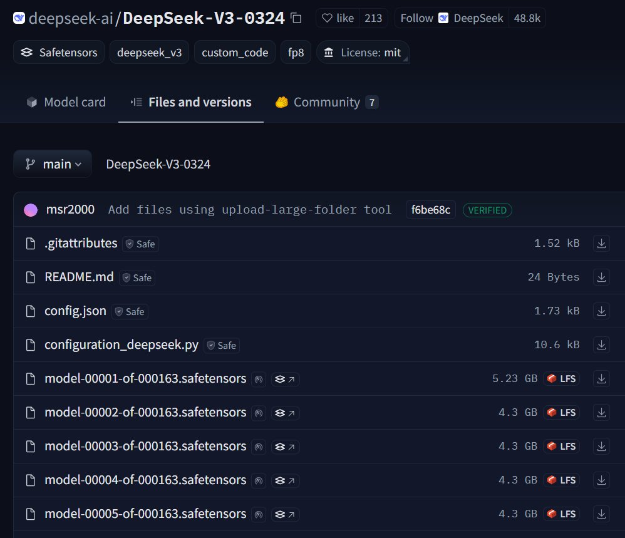Open commit hash f6be68c
The image size is (625, 538).
(x=431, y=210)
